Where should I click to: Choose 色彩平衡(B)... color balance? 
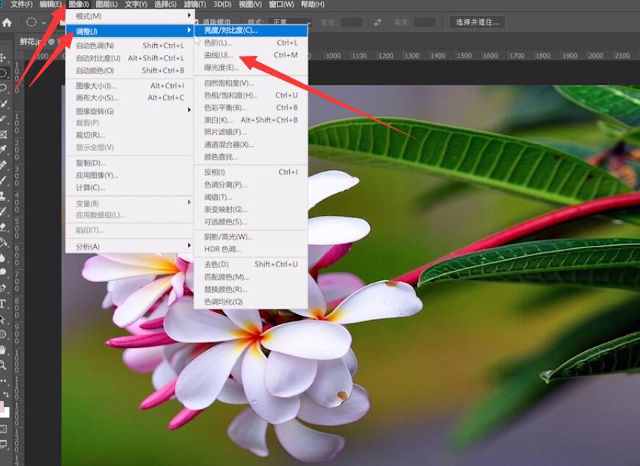250,107
